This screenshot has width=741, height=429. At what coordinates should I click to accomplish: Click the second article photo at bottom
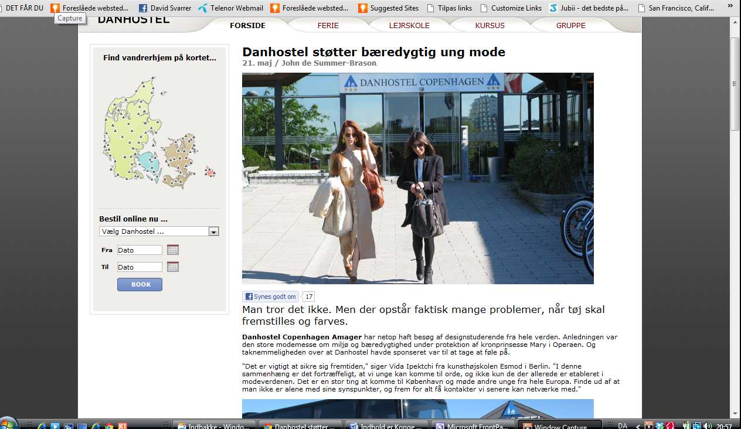tap(418, 408)
